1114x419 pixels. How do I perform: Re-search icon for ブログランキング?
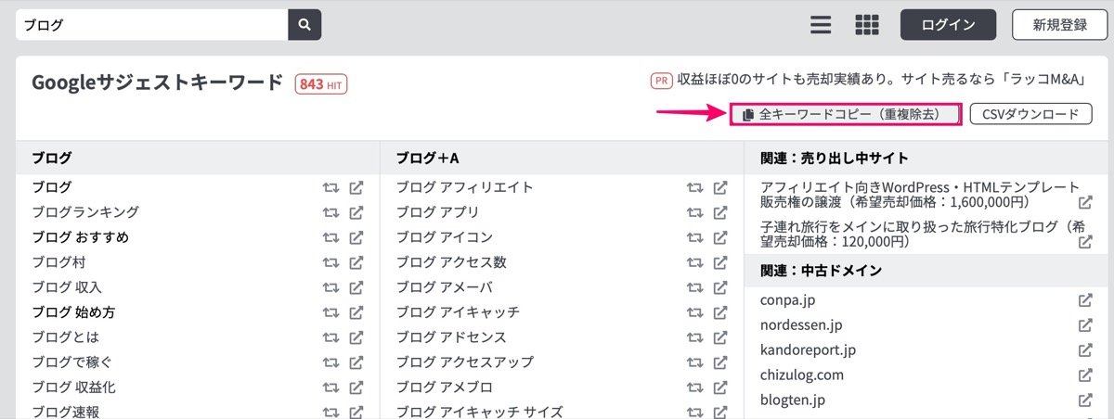coord(330,212)
